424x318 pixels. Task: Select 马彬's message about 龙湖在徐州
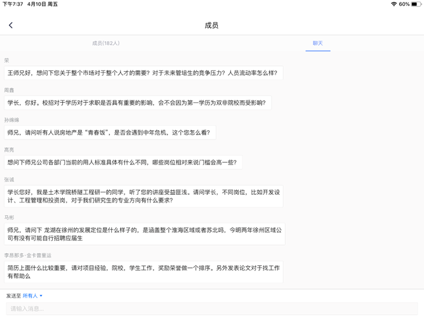point(144,234)
